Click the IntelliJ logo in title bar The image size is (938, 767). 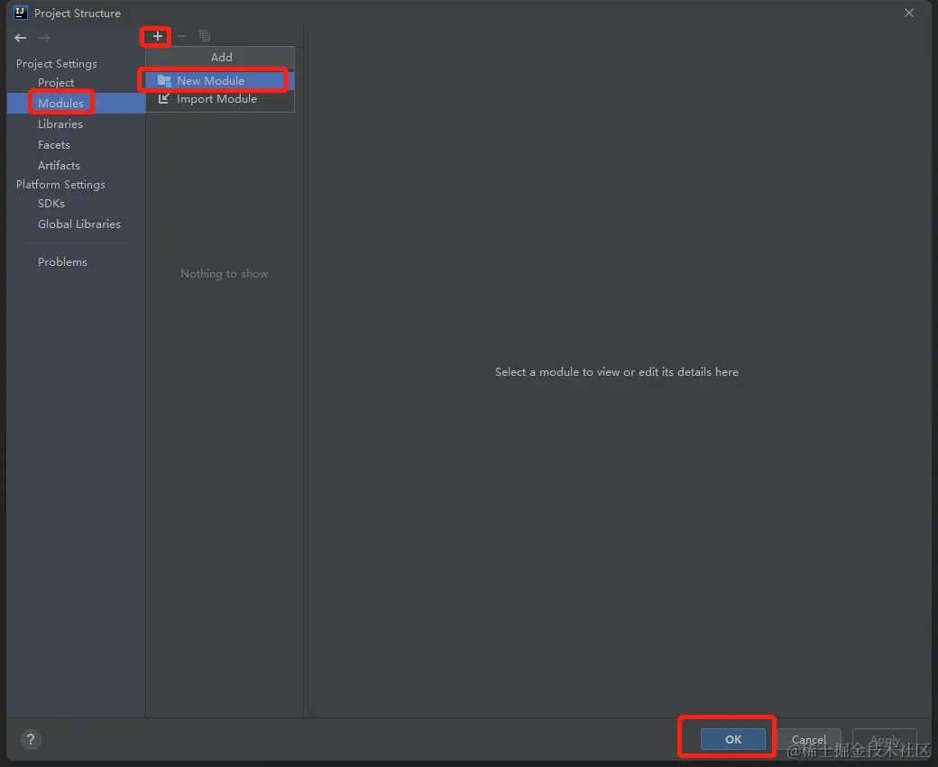tap(21, 13)
